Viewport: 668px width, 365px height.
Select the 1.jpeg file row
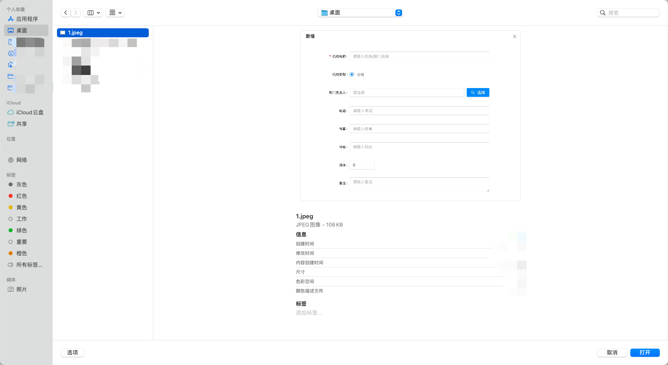pyautogui.click(x=103, y=33)
